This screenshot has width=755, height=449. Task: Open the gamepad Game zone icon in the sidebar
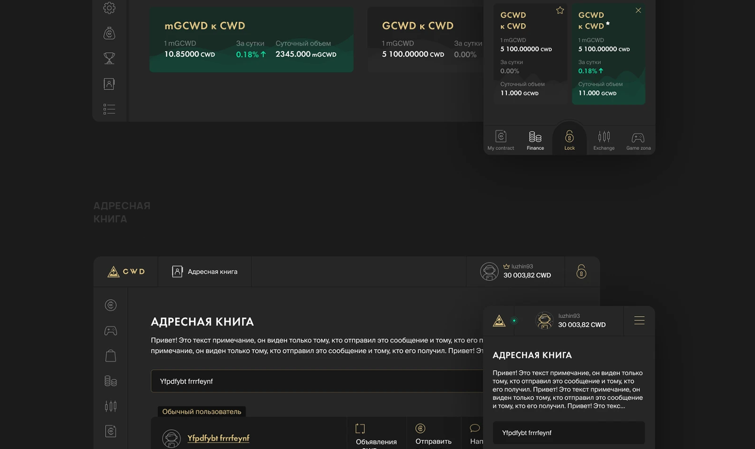[110, 330]
